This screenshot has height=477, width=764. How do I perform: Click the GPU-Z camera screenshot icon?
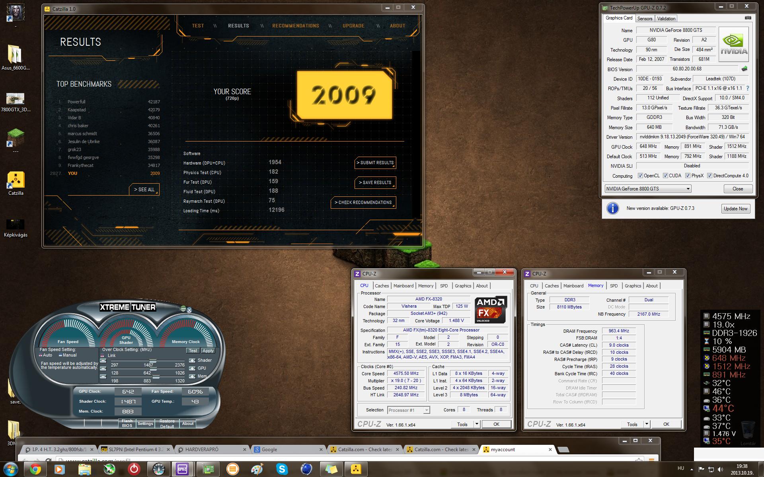coord(748,18)
